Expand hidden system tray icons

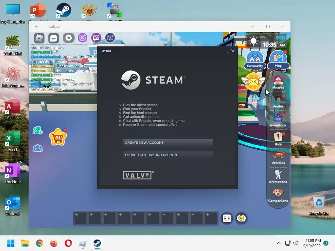279,243
